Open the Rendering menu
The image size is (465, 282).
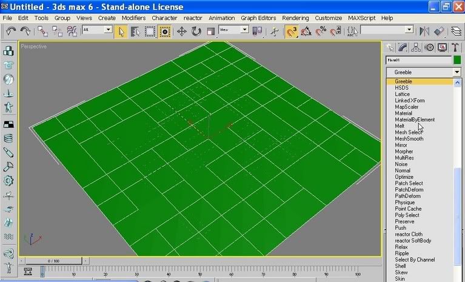(295, 18)
